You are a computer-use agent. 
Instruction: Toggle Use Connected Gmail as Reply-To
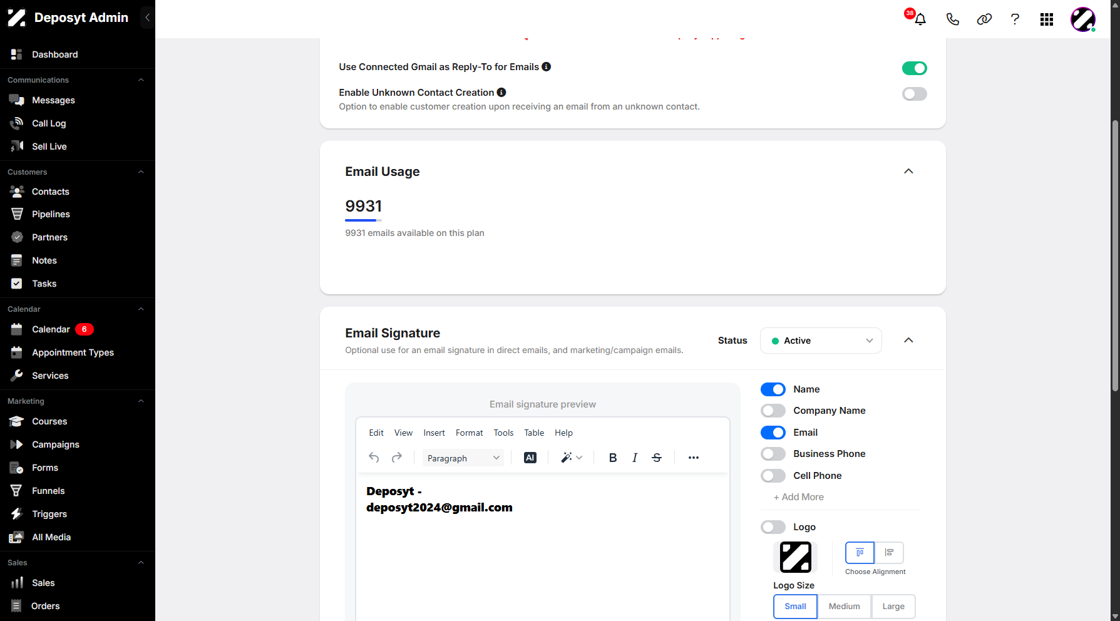[915, 68]
